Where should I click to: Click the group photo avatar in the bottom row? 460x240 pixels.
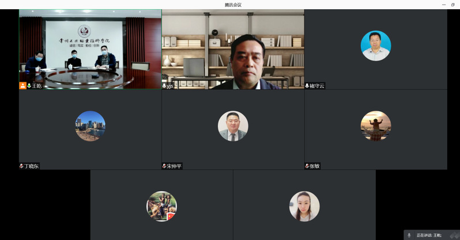(161, 206)
